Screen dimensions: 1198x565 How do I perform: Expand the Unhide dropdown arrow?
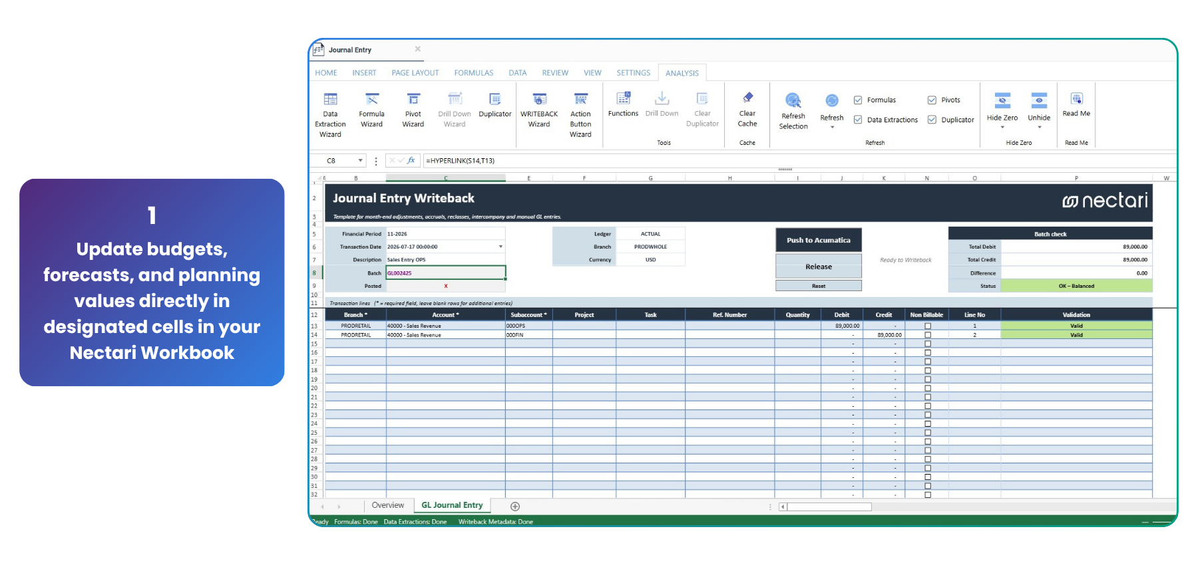1039,127
